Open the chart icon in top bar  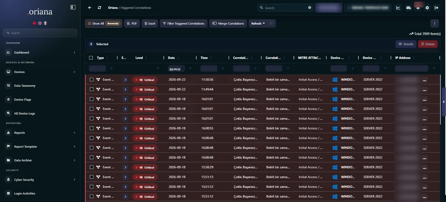(x=398, y=8)
